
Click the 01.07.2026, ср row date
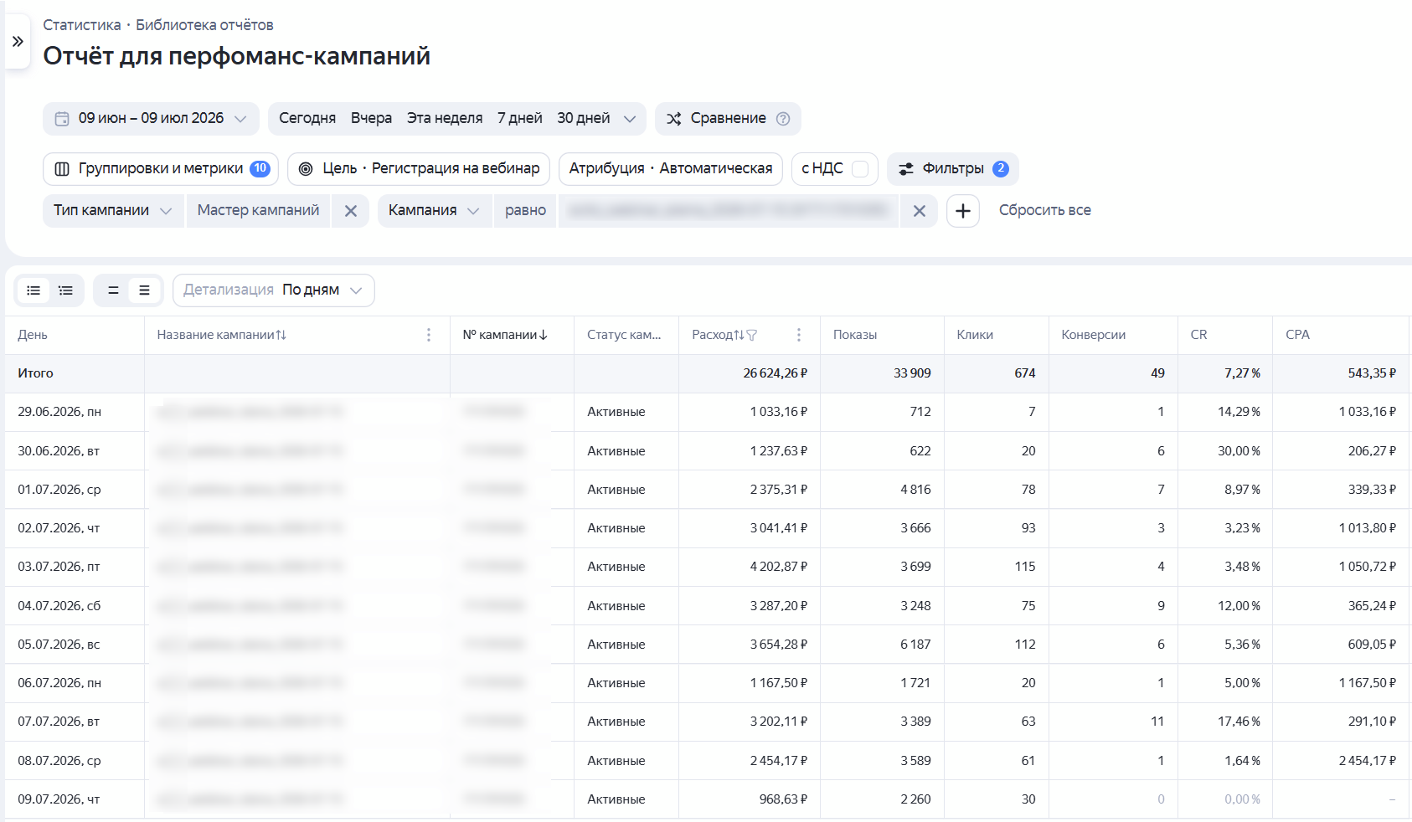pyautogui.click(x=59, y=490)
